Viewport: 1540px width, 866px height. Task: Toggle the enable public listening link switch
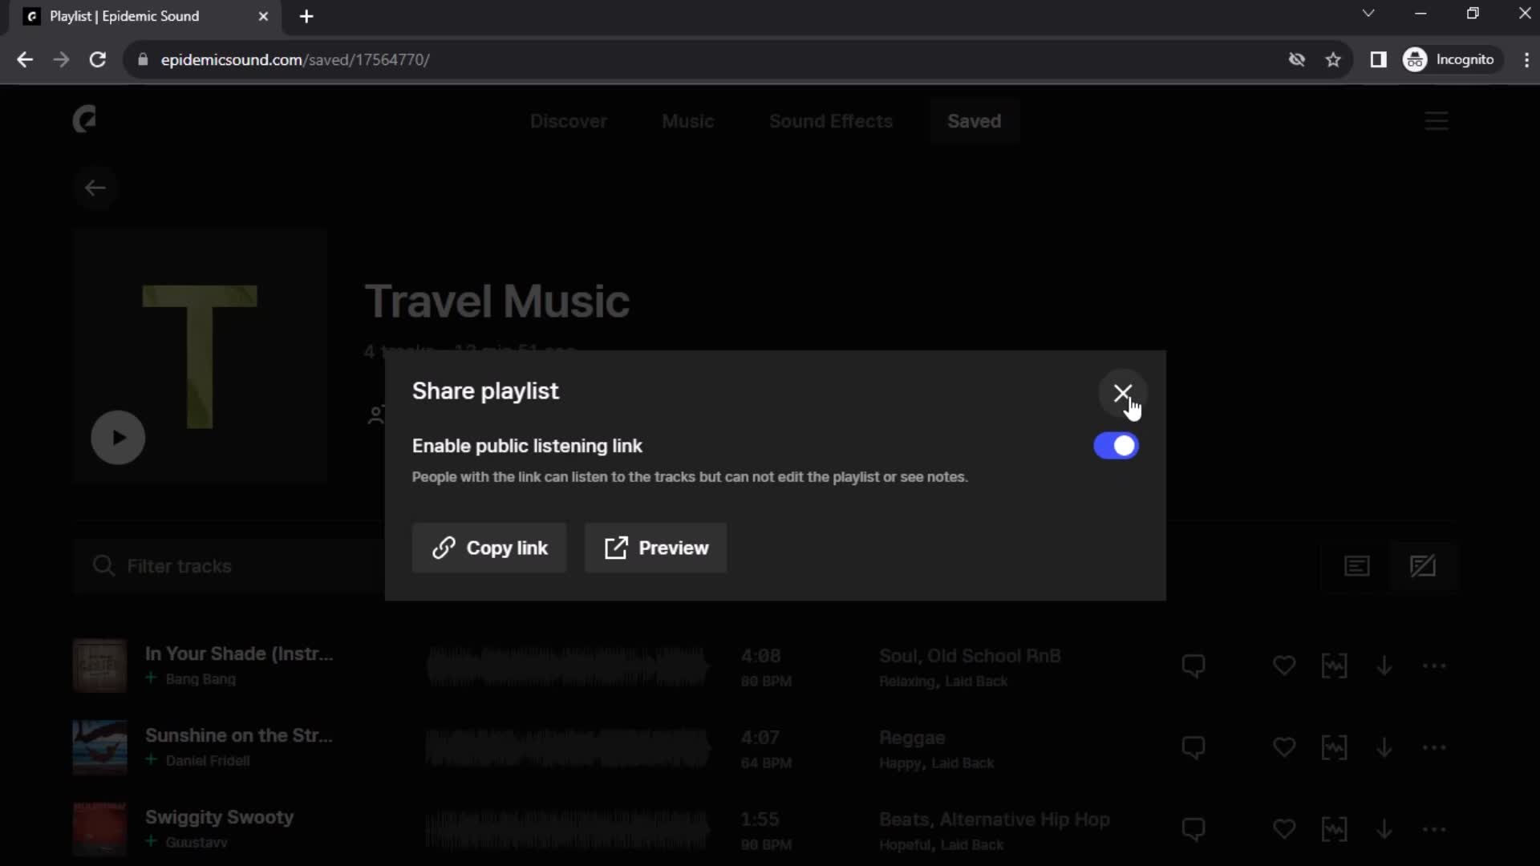pyautogui.click(x=1116, y=445)
